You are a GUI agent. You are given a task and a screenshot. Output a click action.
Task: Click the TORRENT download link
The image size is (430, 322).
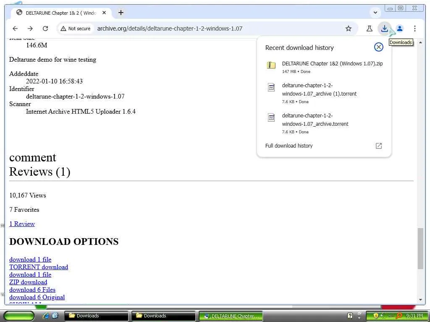tap(39, 267)
